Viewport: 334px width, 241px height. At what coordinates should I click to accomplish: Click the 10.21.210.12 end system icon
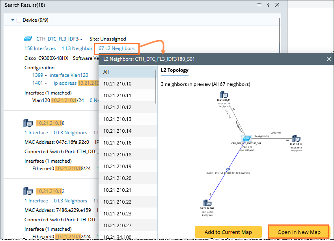tap(28, 191)
